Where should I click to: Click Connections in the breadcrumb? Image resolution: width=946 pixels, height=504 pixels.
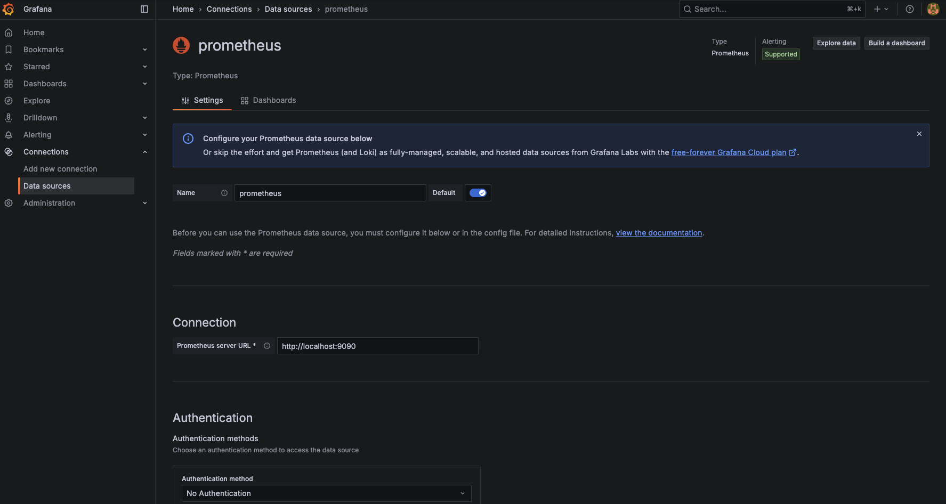(229, 9)
